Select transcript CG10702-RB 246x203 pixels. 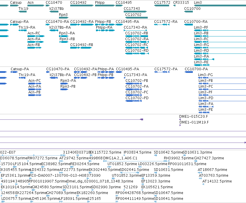[136, 36]
